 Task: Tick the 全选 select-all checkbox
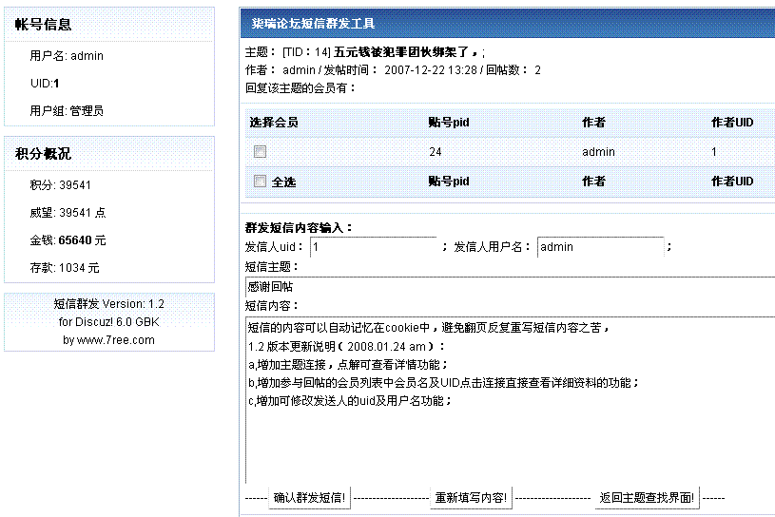click(260, 182)
